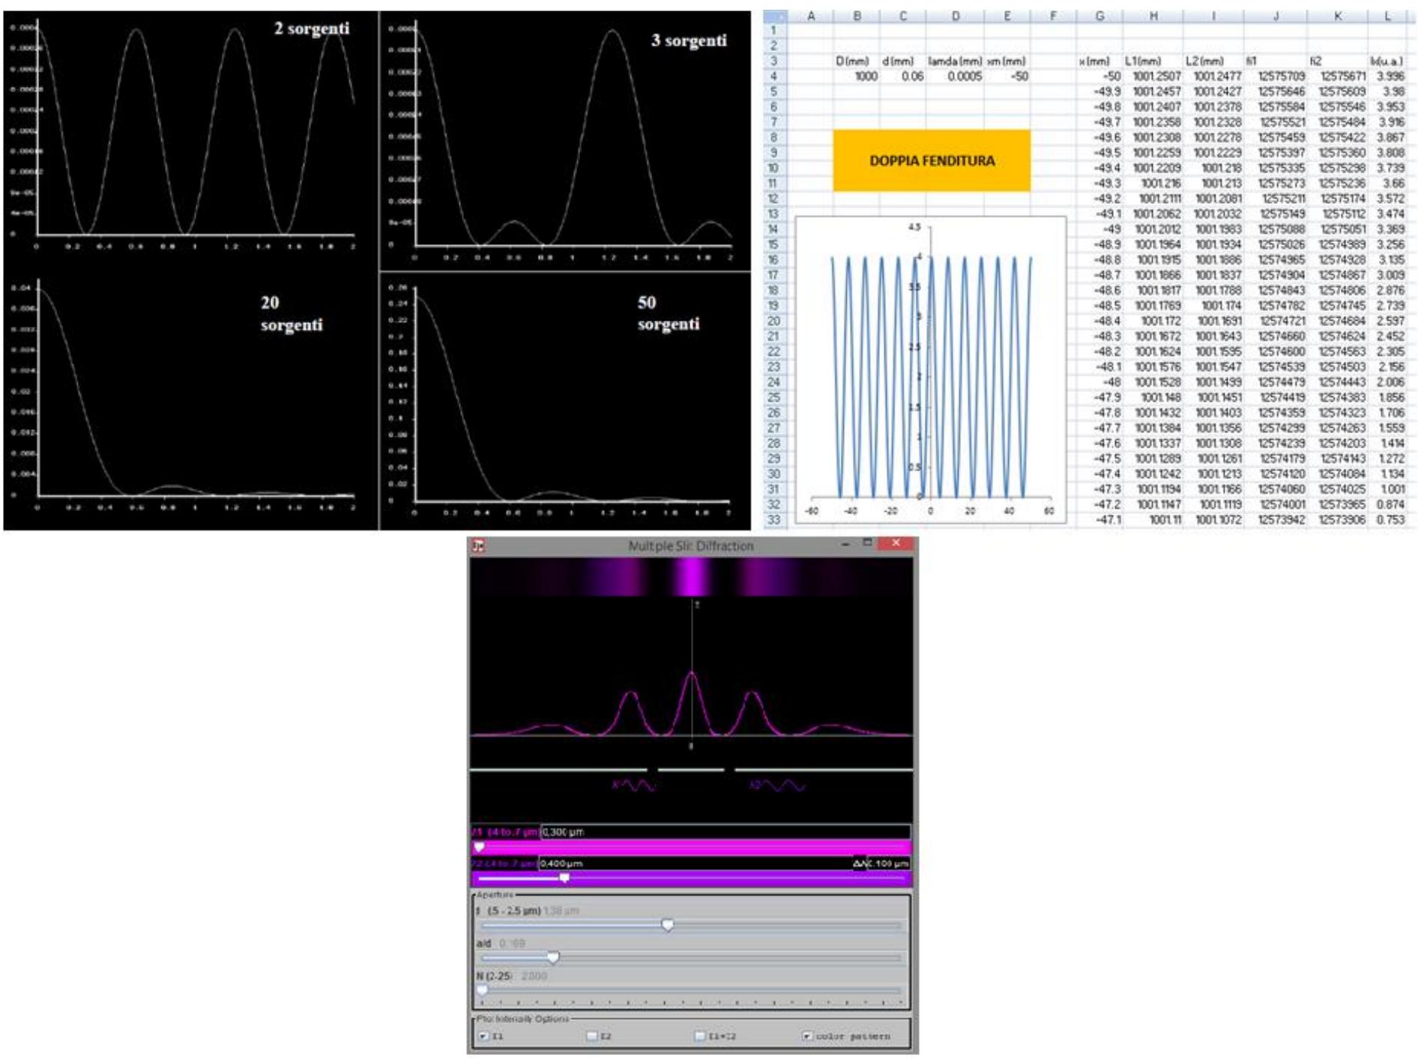1418x1061 pixels.
Task: Maximize the Multiple Slit Diffraction window
Action: pos(867,542)
